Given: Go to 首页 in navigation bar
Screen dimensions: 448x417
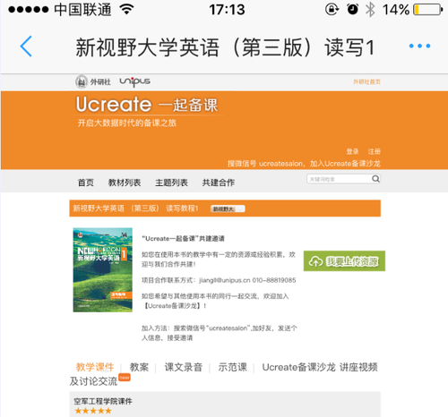Looking at the screenshot, I should (x=86, y=183).
